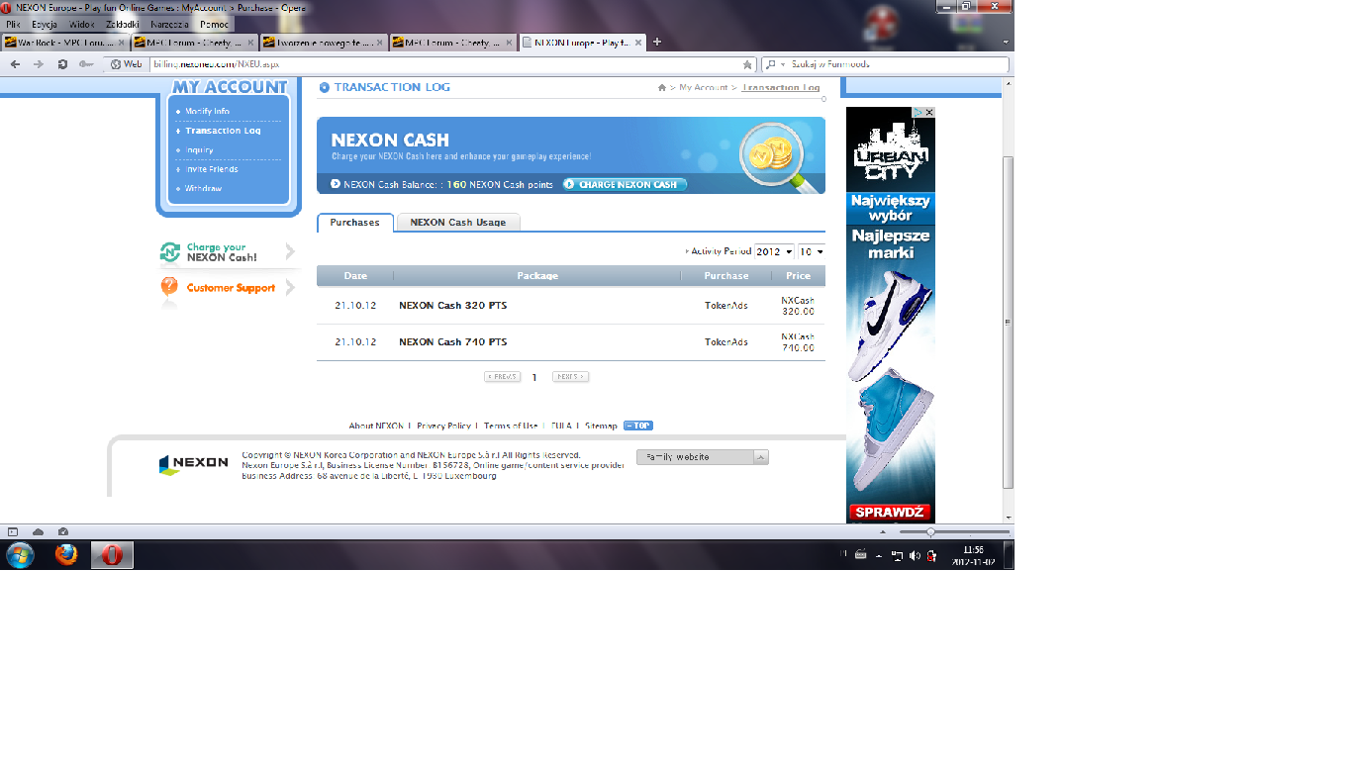Click the volume speaker icon in system tray
Viewport: 1352px width, 760px height.
point(915,556)
